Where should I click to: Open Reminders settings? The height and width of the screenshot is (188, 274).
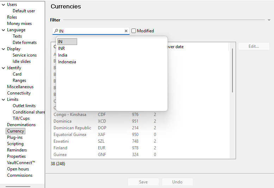tap(17, 150)
